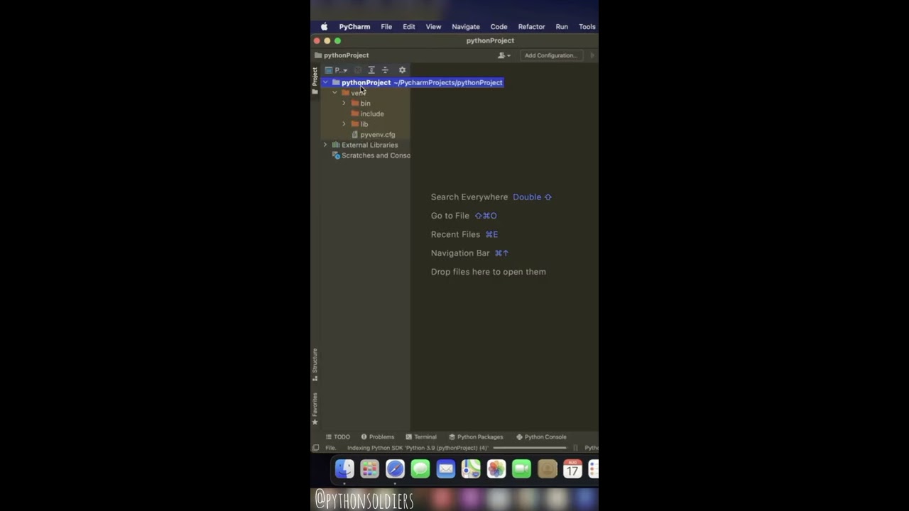Click the tool window quick access icon in status bar
The image size is (909, 511).
(x=315, y=448)
